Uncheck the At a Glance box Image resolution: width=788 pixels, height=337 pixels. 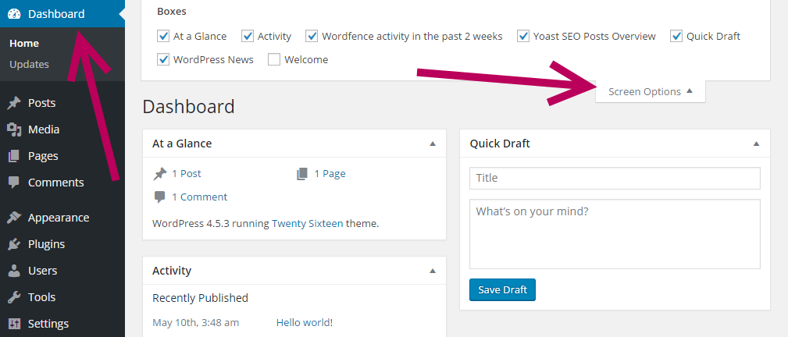pos(162,36)
